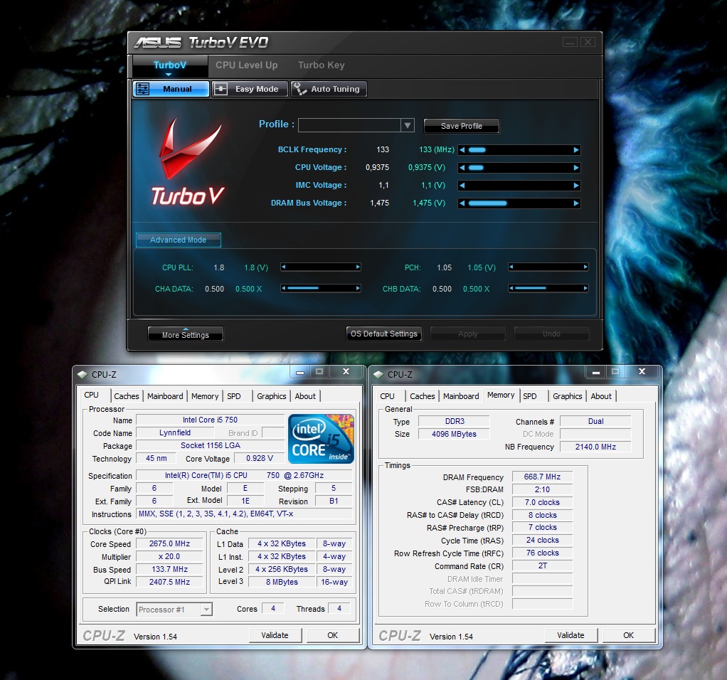Decrease CPU Voltage with left arrow
Viewport: 727px width, 680px height.
pyautogui.click(x=462, y=167)
